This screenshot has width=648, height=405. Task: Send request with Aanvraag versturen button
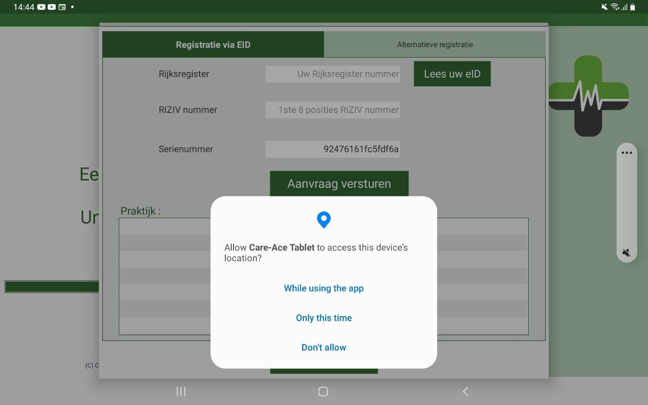339,184
